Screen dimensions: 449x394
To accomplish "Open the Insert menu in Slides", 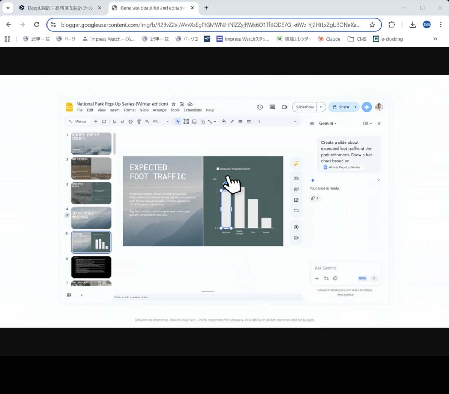I will [x=114, y=110].
